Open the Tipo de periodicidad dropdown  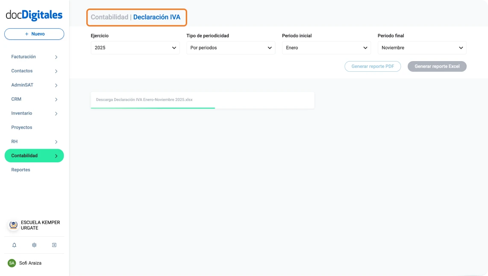click(230, 47)
